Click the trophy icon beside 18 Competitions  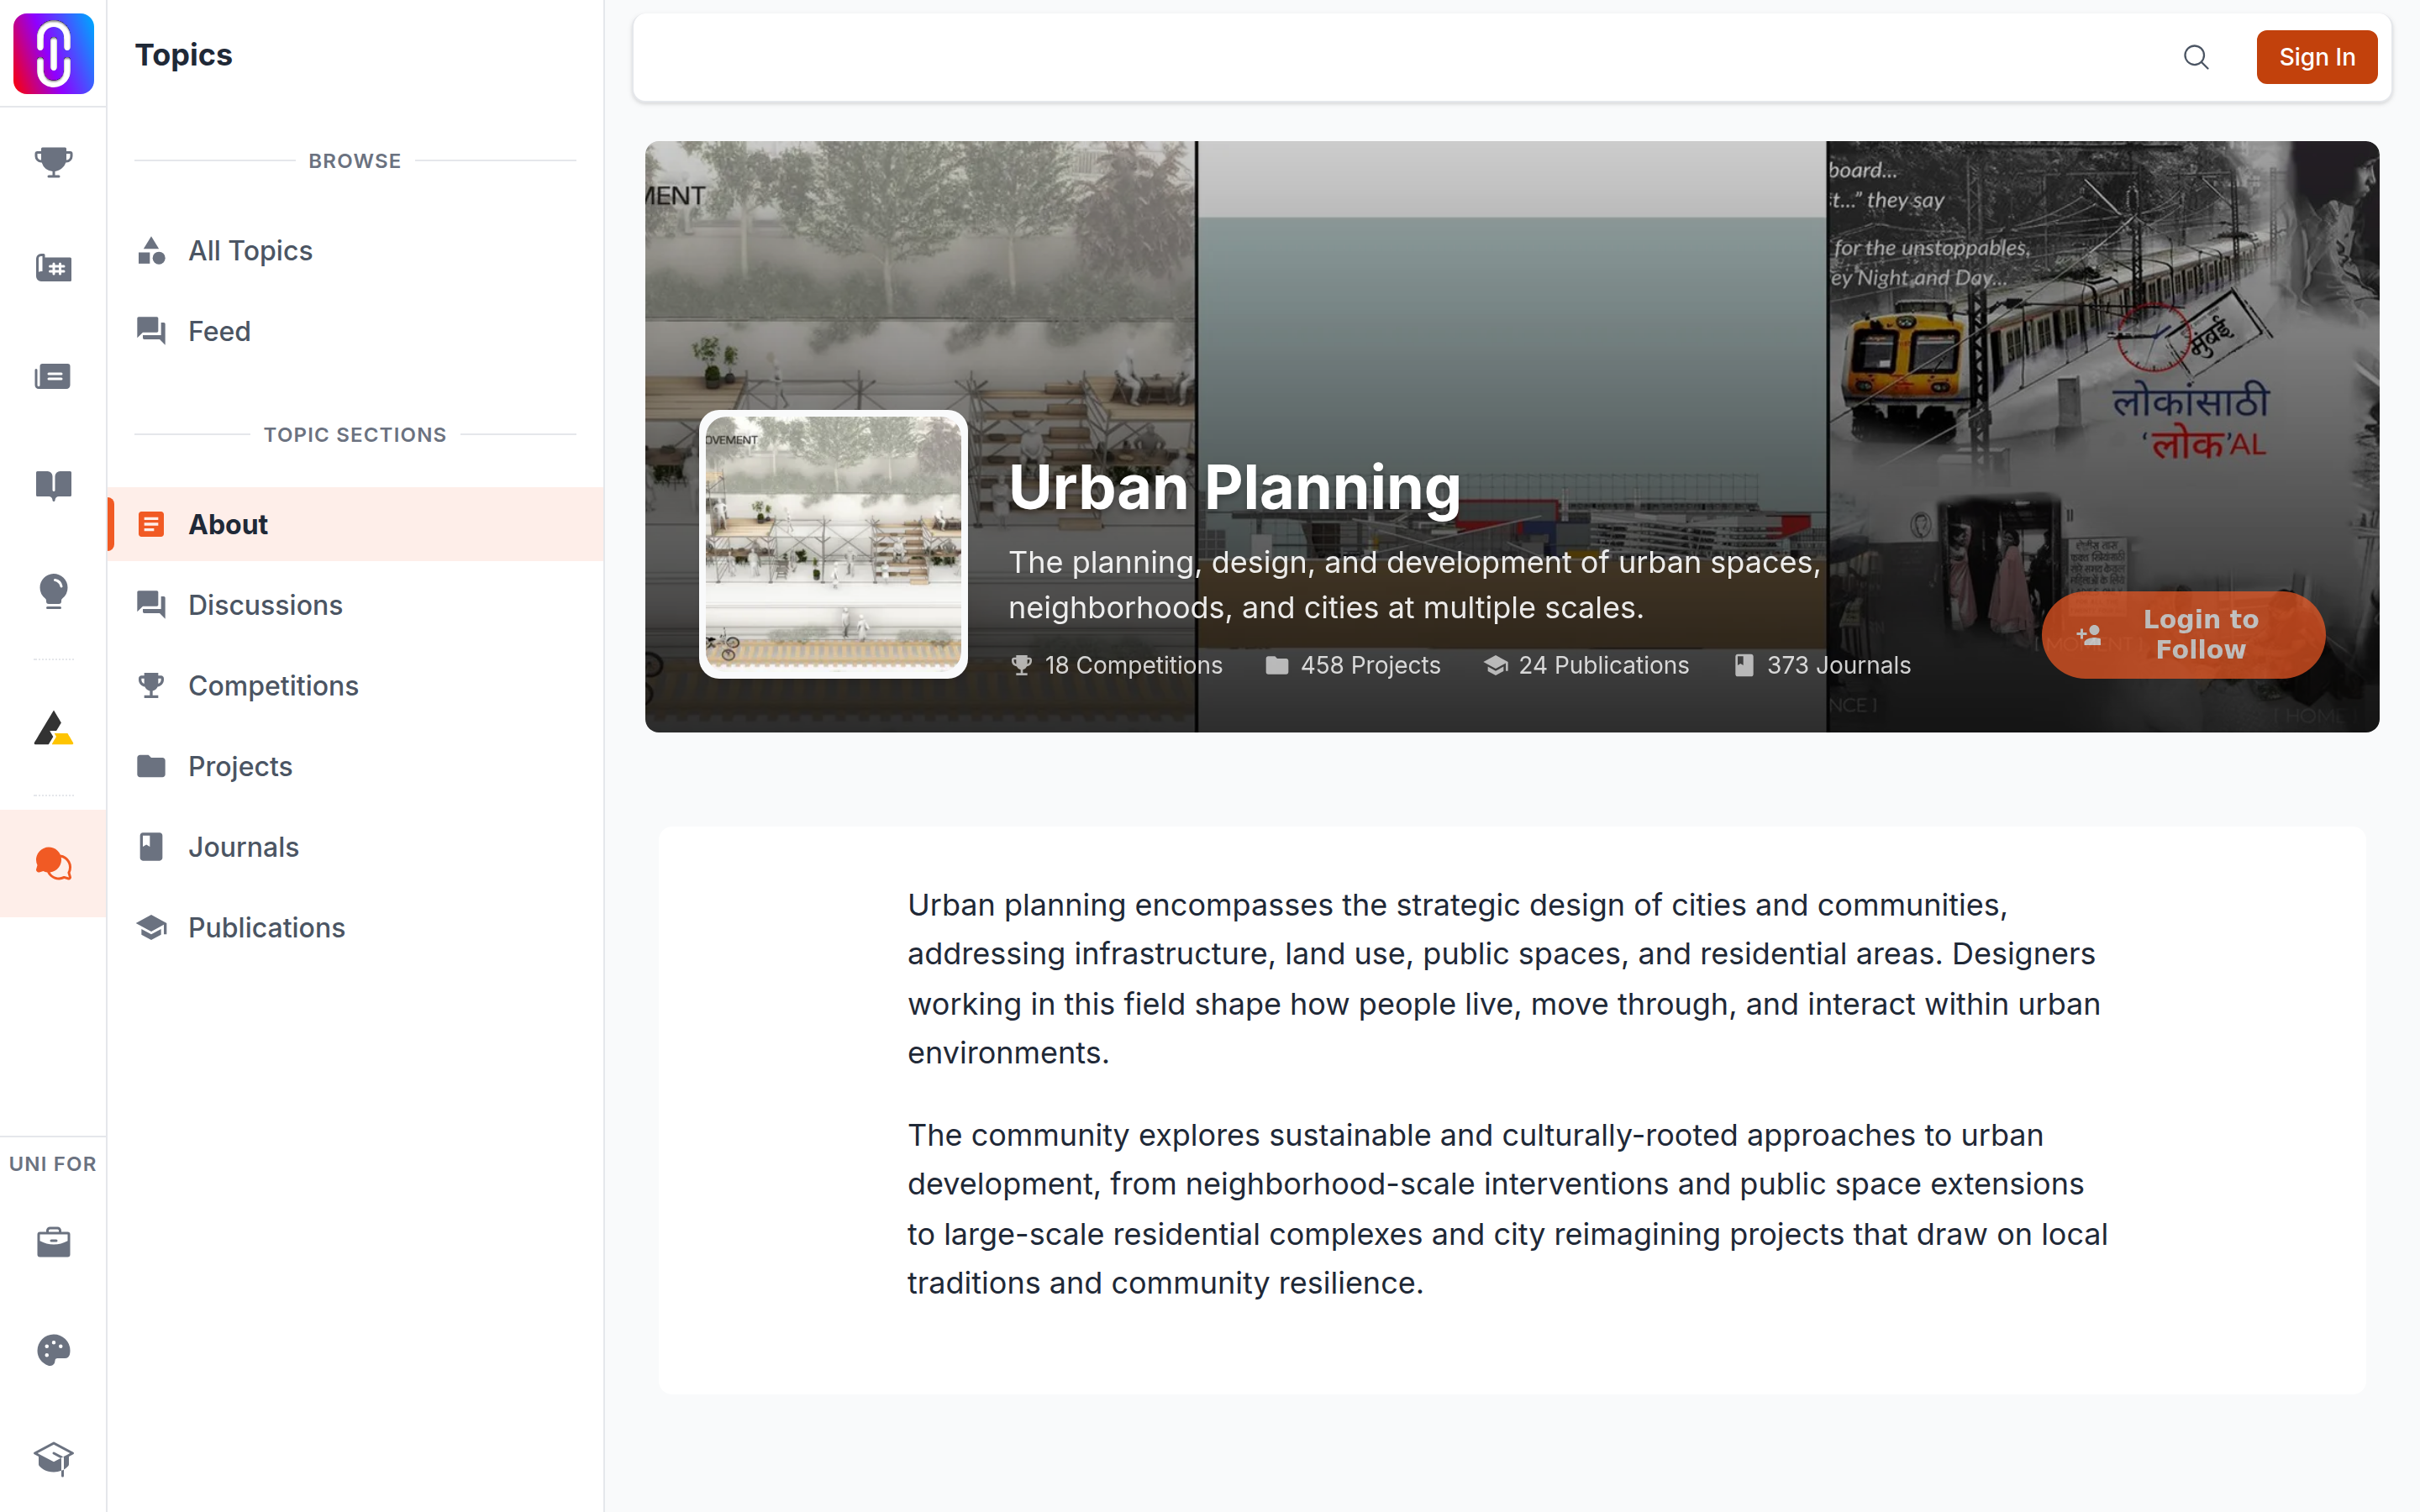pyautogui.click(x=1021, y=665)
